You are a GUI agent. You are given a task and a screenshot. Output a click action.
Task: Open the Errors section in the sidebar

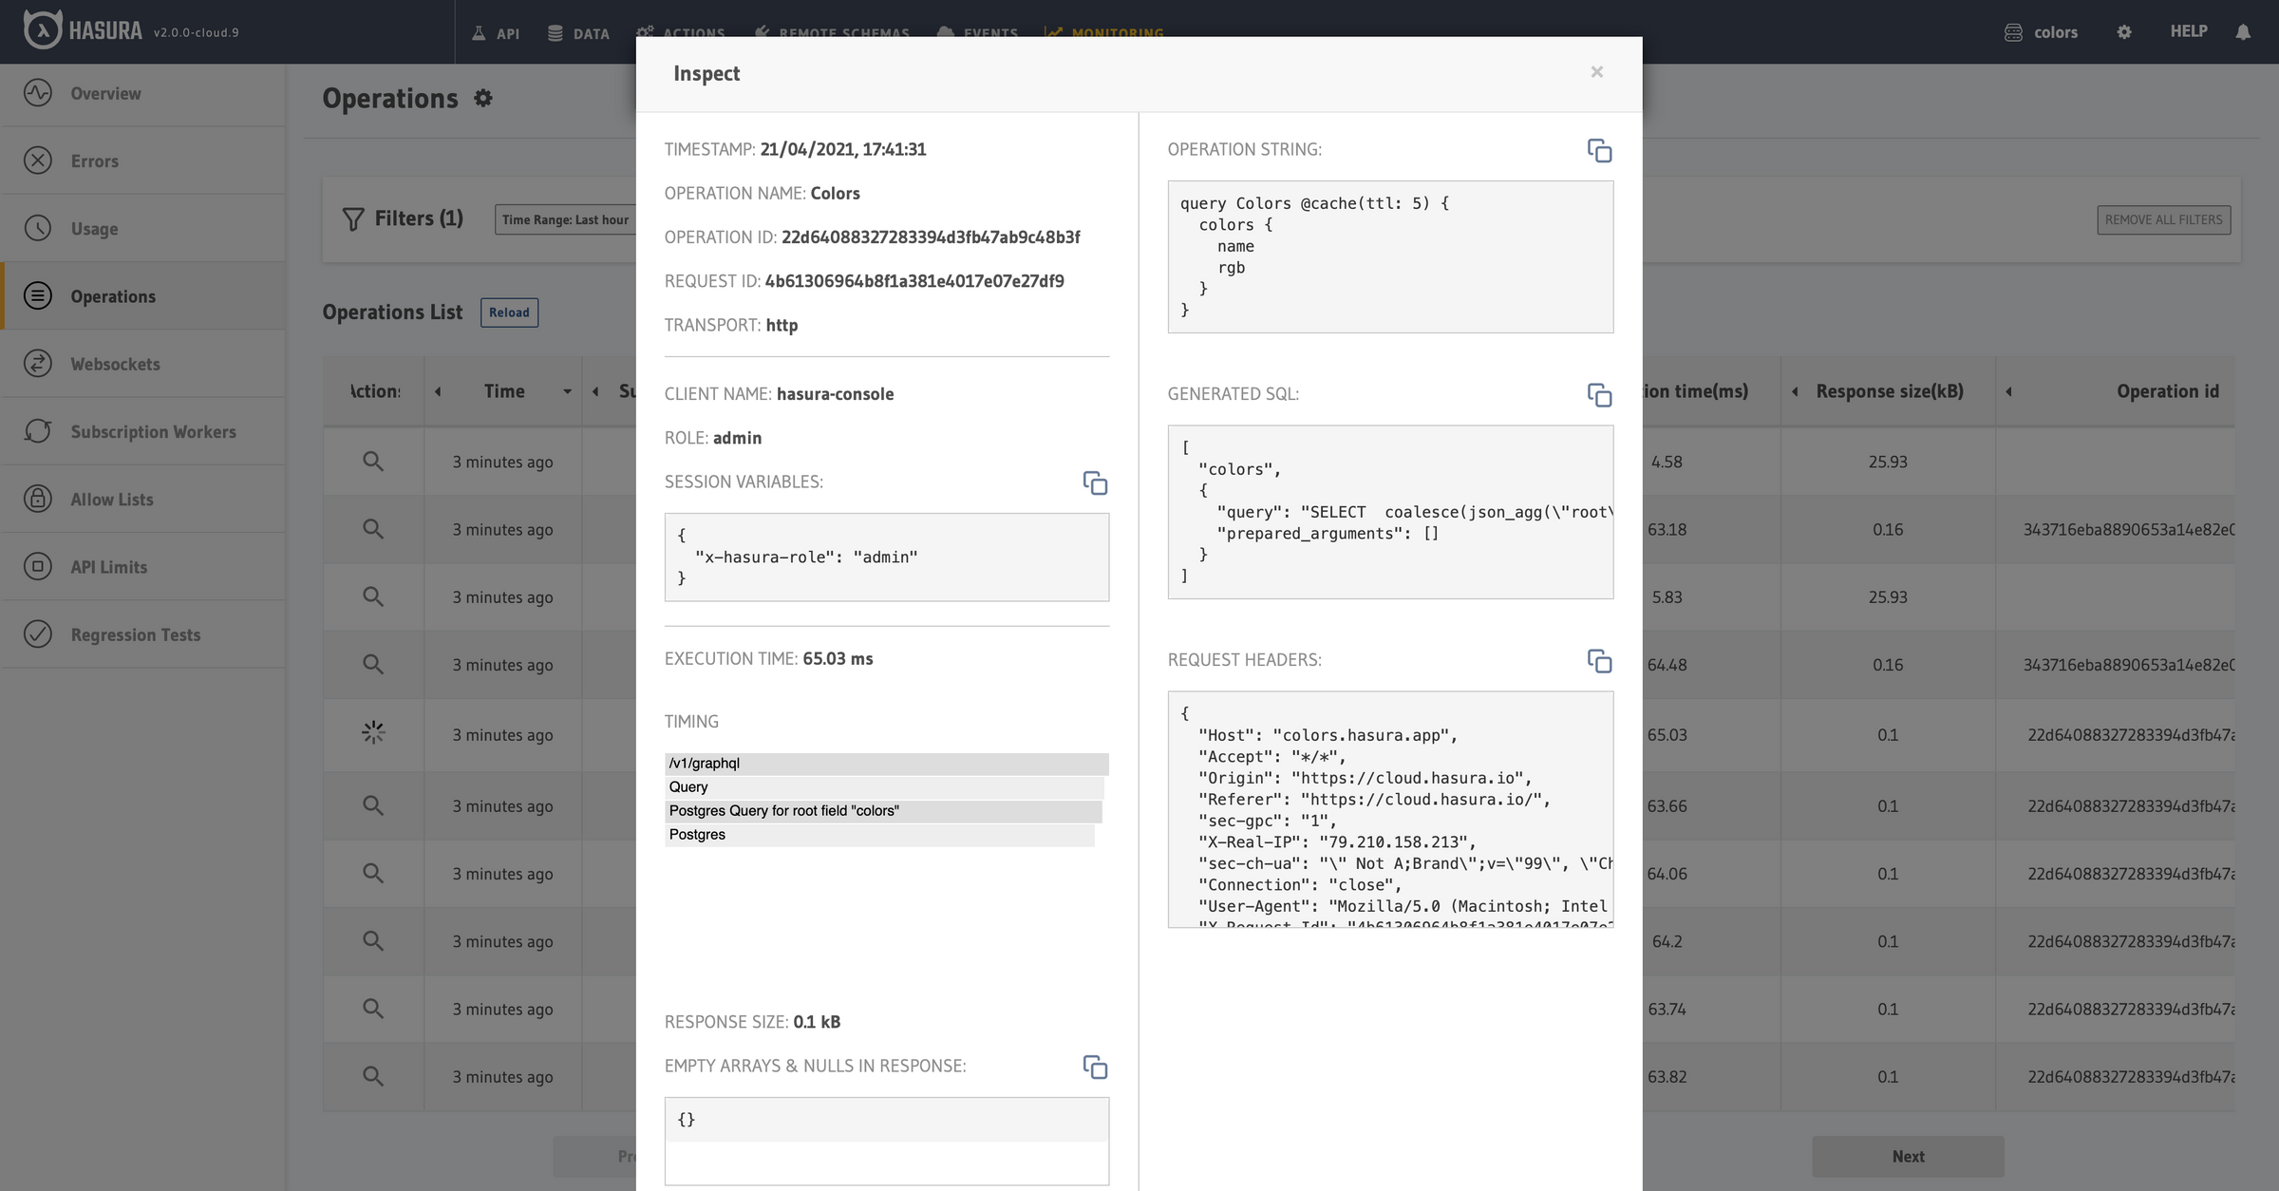click(94, 161)
